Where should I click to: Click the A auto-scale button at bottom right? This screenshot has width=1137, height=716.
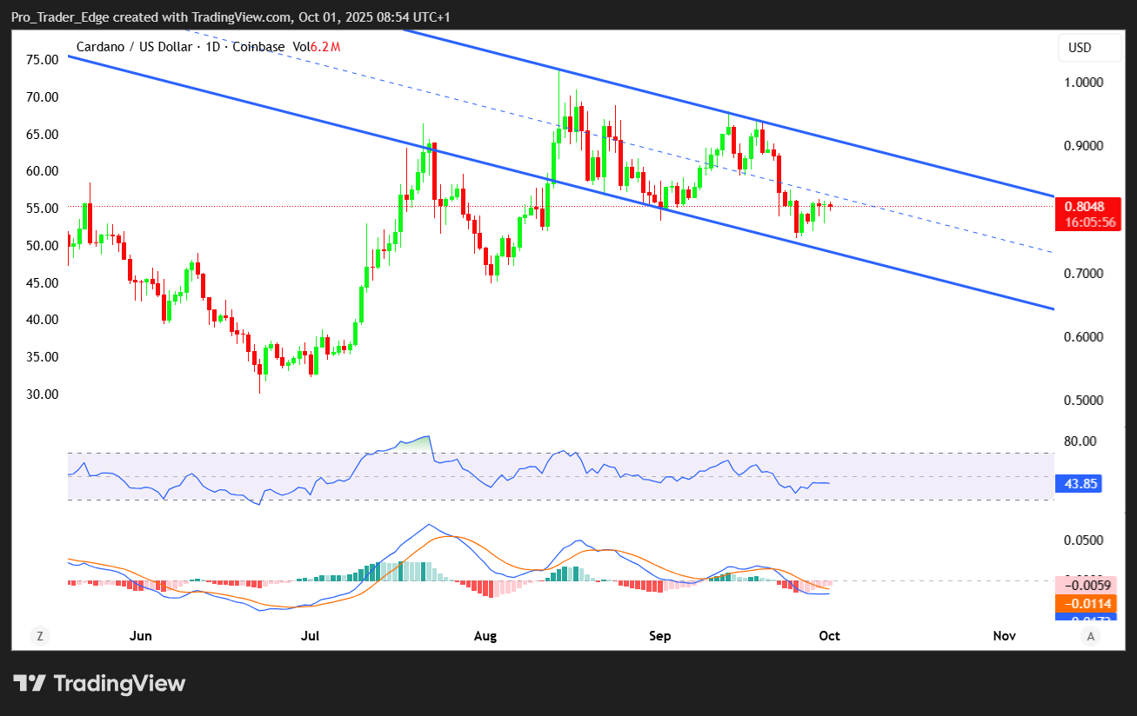click(x=1091, y=636)
